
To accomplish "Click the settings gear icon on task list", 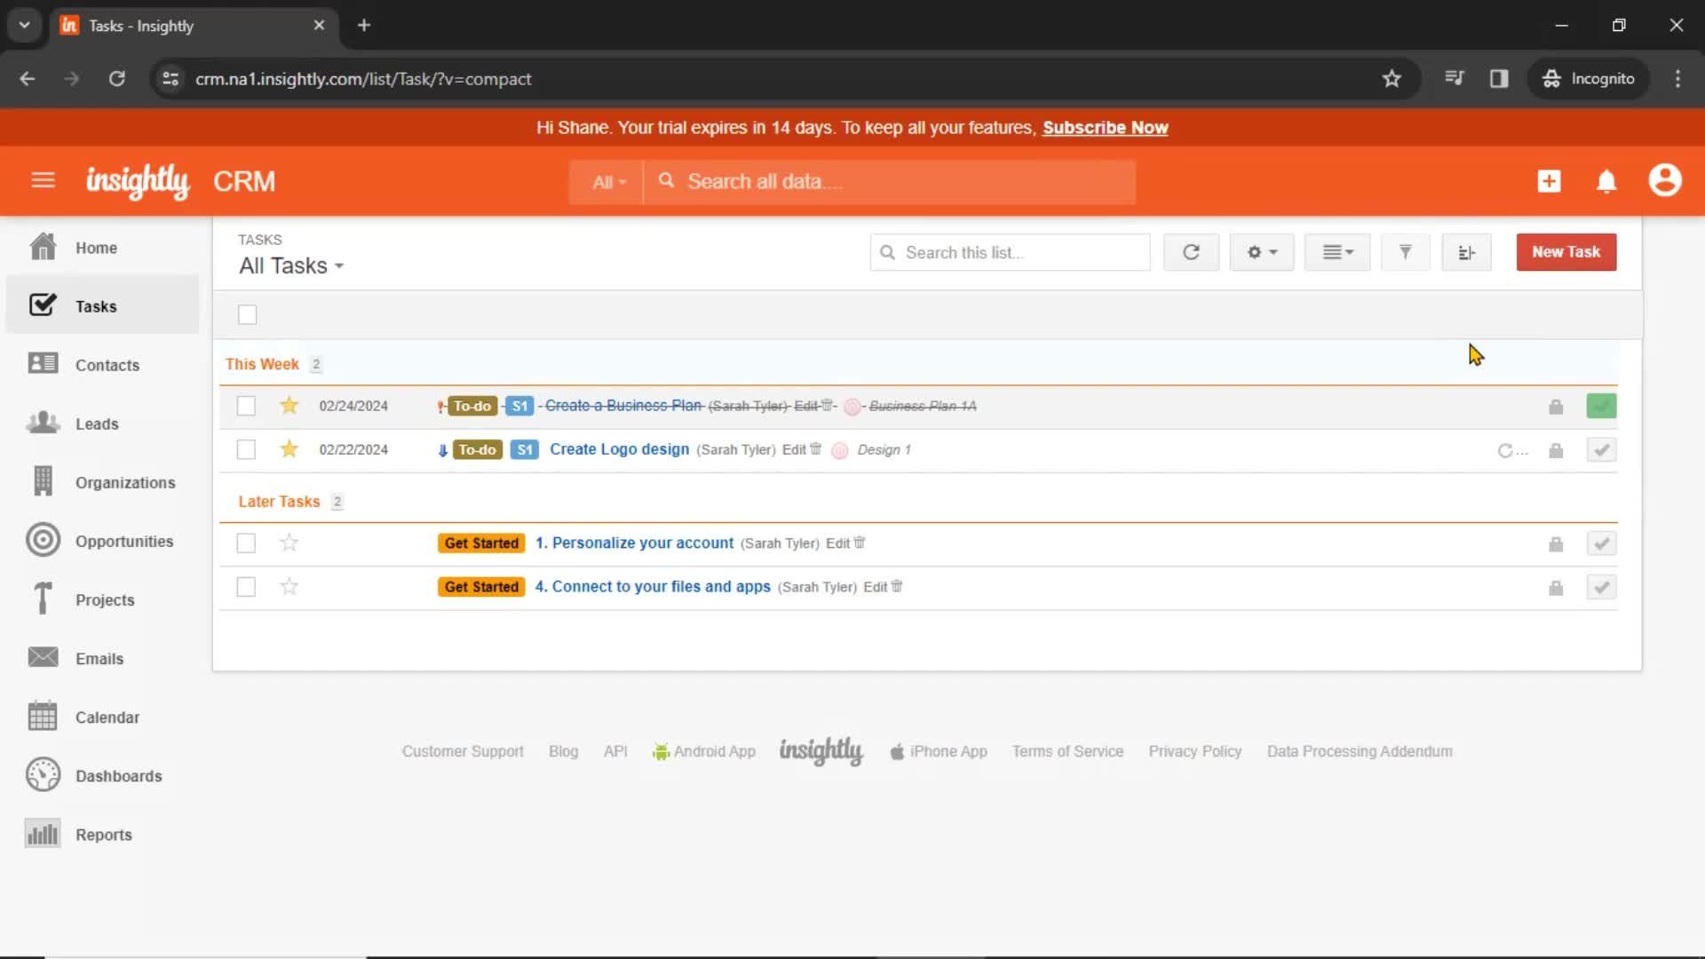I will point(1261,252).
